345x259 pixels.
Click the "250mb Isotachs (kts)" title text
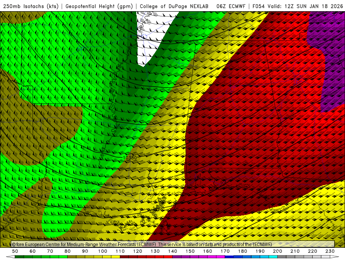pos(31,6)
